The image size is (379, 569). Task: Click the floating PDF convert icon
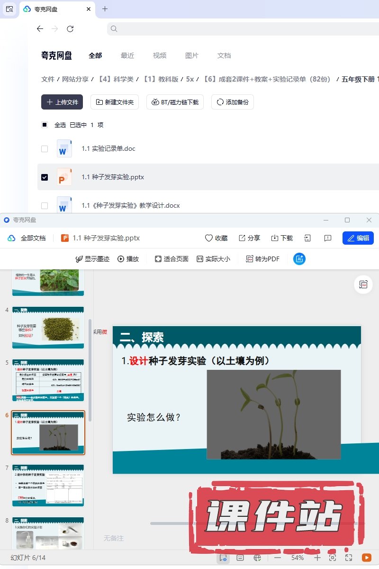pyautogui.click(x=363, y=284)
